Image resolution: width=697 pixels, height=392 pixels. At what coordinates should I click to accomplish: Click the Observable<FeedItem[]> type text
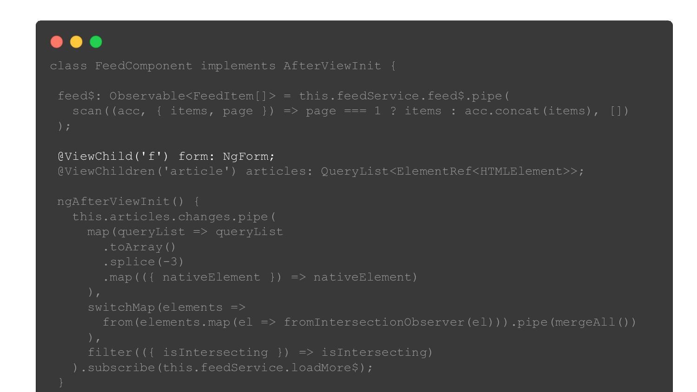pyautogui.click(x=192, y=96)
